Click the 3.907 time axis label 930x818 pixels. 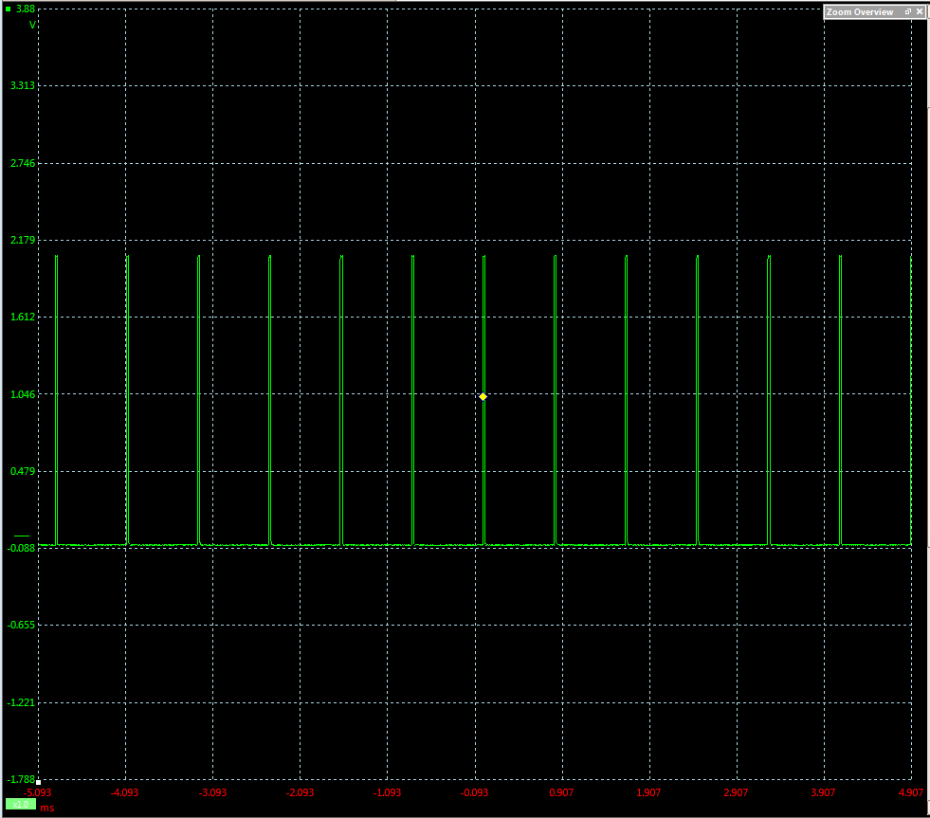click(x=823, y=792)
